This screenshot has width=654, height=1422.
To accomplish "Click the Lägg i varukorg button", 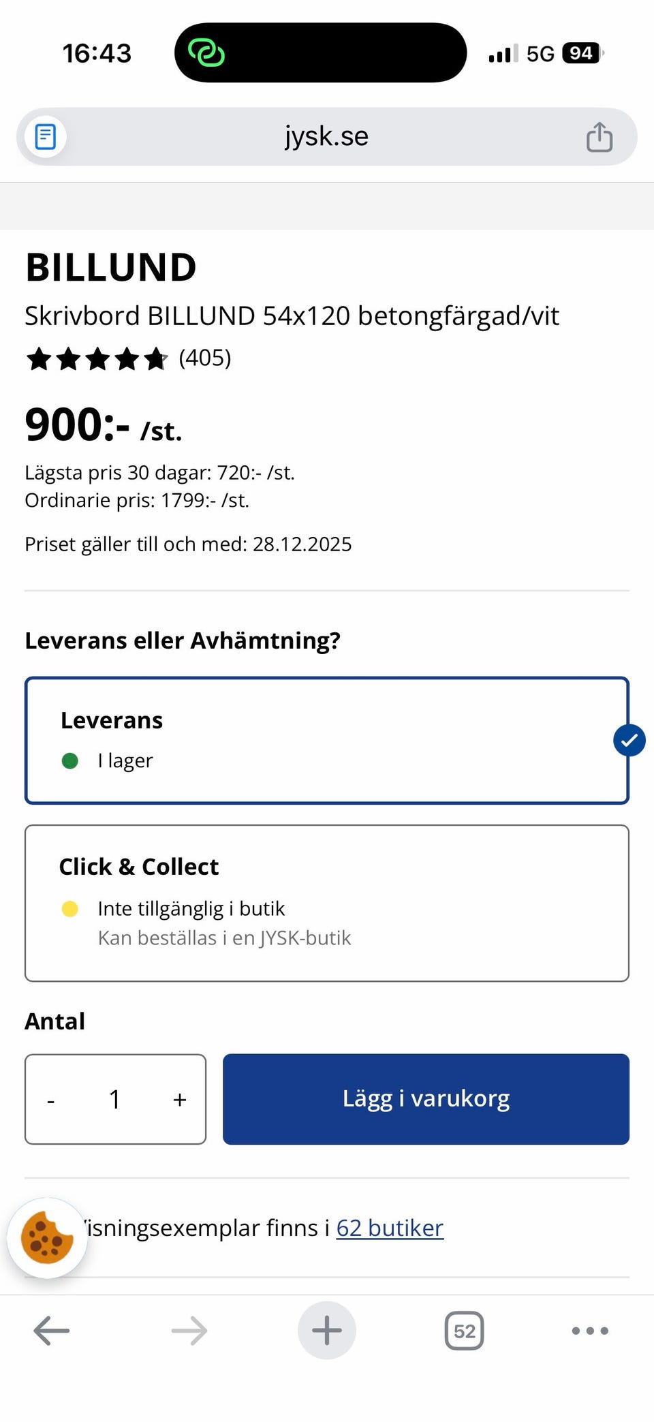I will pyautogui.click(x=426, y=1098).
